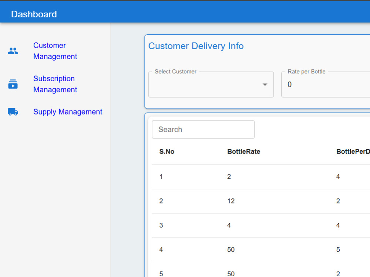Screen dimensions: 370x277
Task: Open the Subscription Management link
Action: point(55,84)
